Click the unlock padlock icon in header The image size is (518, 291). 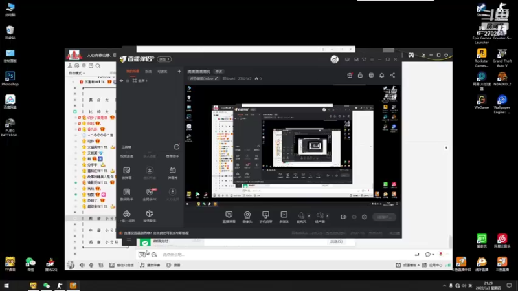pos(360,75)
